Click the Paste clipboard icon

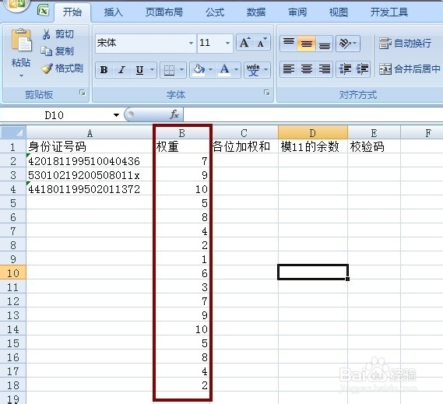[x=21, y=40]
